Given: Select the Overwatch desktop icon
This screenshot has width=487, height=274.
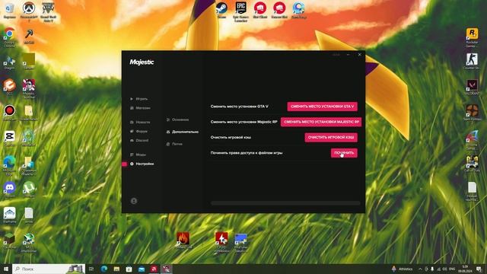Looking at the screenshot, I should coord(29,11).
